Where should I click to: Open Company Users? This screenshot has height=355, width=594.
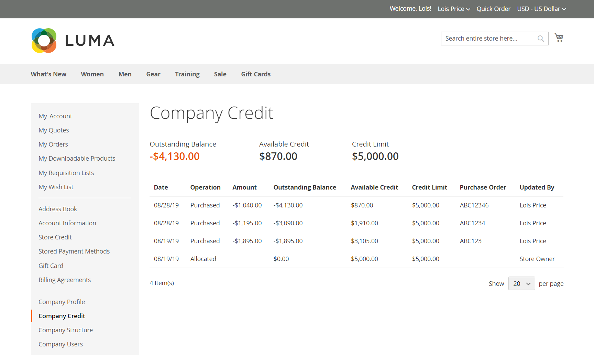60,344
